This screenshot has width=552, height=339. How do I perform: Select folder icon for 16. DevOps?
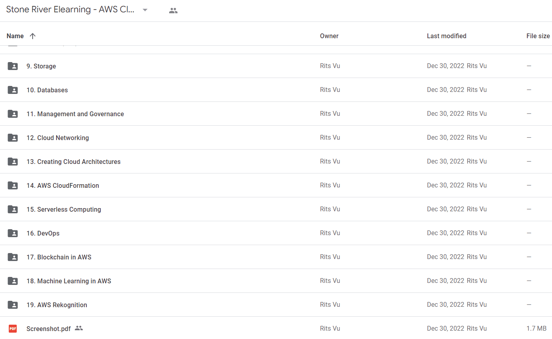13,233
